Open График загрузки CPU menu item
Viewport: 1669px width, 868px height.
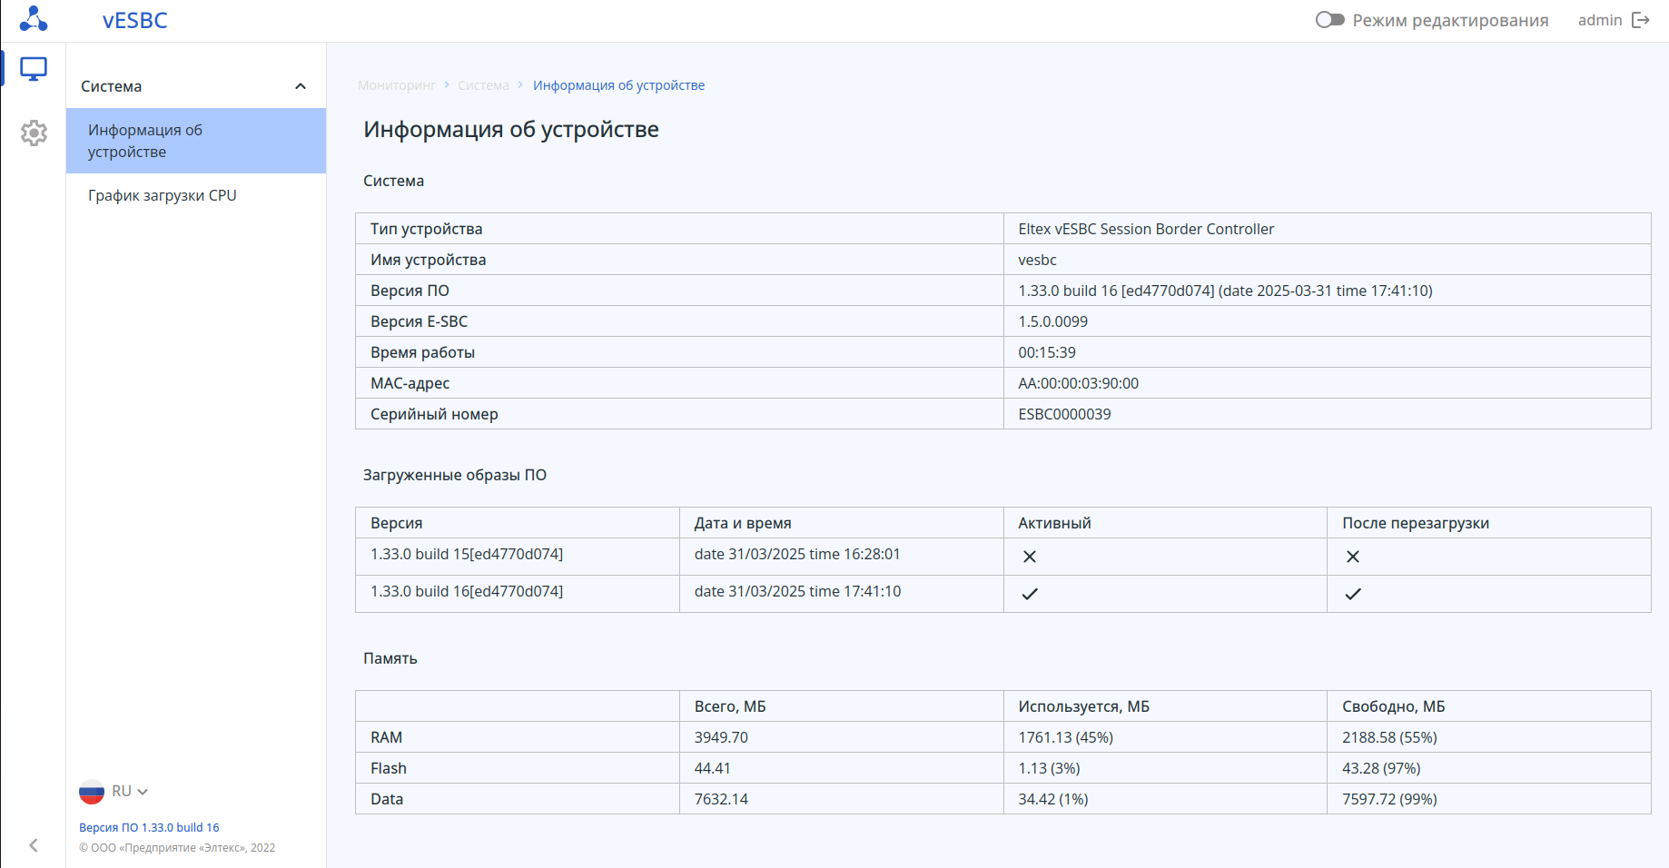click(163, 195)
